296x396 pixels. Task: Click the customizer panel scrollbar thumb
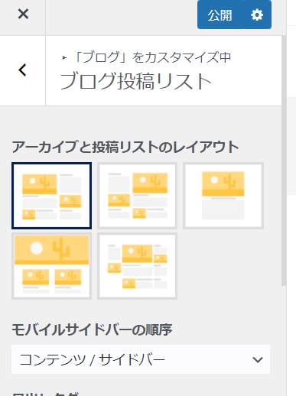point(284,161)
